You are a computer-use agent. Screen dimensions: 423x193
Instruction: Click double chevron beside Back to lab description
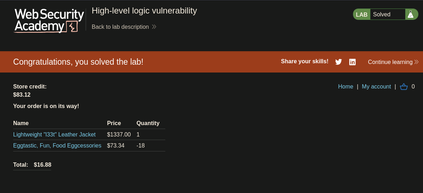tap(154, 27)
